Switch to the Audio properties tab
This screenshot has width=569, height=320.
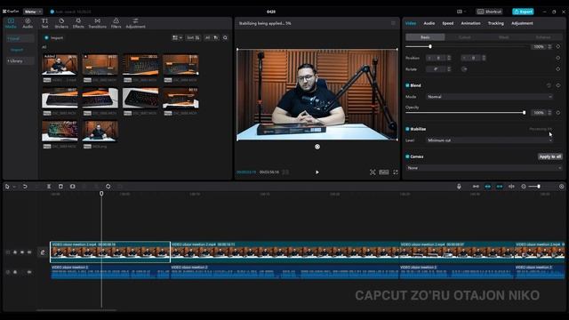click(429, 23)
